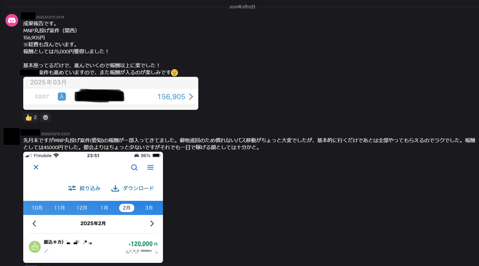Select the 10月 month tab
This screenshot has width=479, height=266.
pyautogui.click(x=37, y=208)
